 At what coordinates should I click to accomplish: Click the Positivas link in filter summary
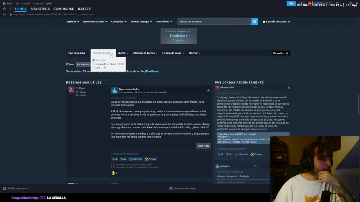[152, 71]
